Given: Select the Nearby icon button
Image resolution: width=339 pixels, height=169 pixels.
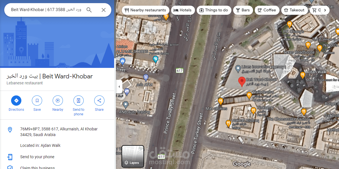Looking at the screenshot, I should 58,101.
